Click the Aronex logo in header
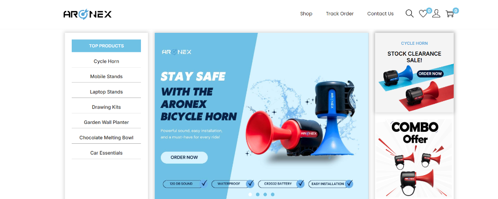The height and width of the screenshot is (199, 498). [87, 14]
